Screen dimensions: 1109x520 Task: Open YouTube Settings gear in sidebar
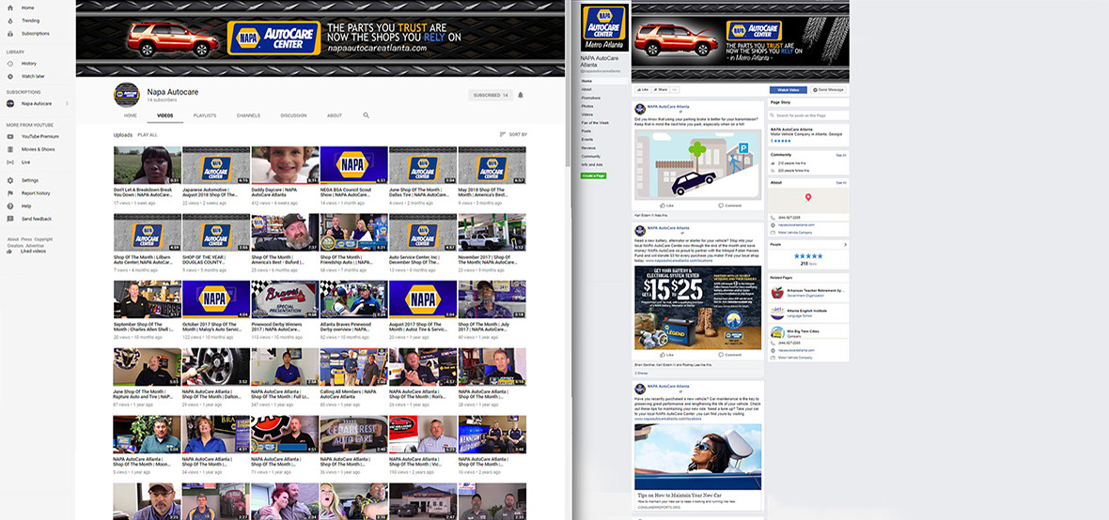pyautogui.click(x=10, y=180)
